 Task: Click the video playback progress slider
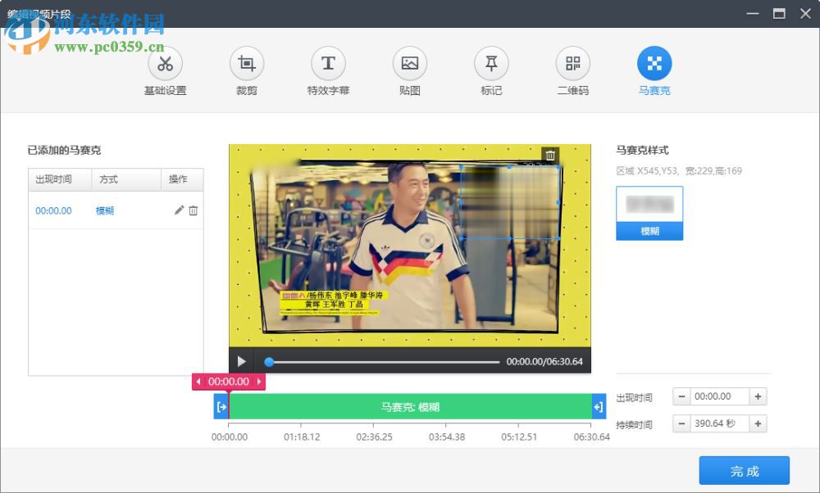[x=385, y=360]
